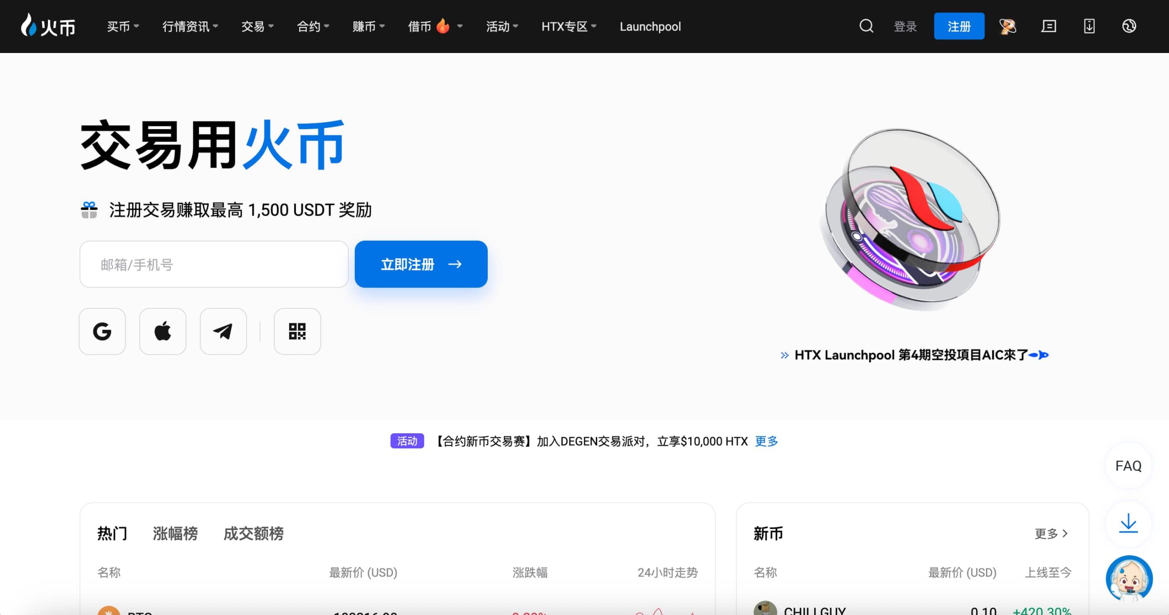Click the Launchpool coin illustration
1169x615 pixels.
(x=911, y=219)
